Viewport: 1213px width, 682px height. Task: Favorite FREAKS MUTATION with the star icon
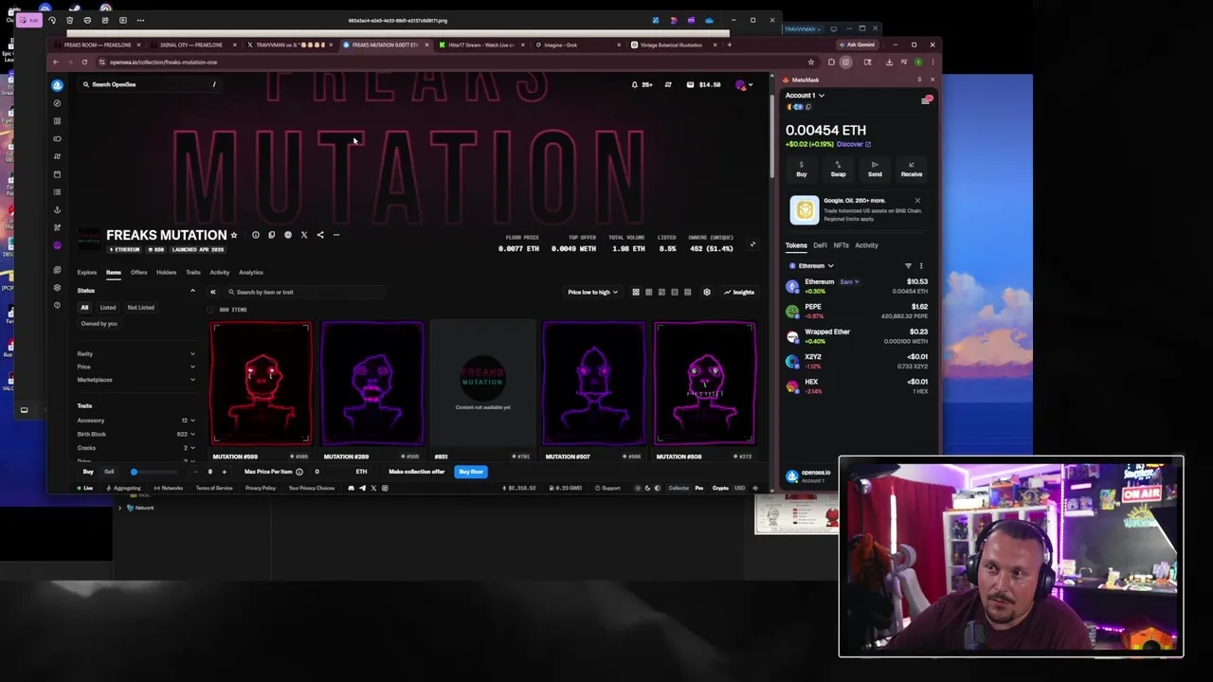point(234,235)
